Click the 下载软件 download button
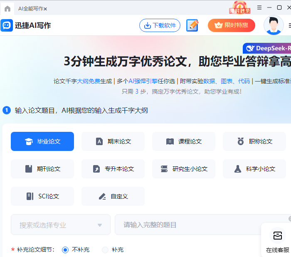The height and width of the screenshot is (257, 291). point(160,25)
